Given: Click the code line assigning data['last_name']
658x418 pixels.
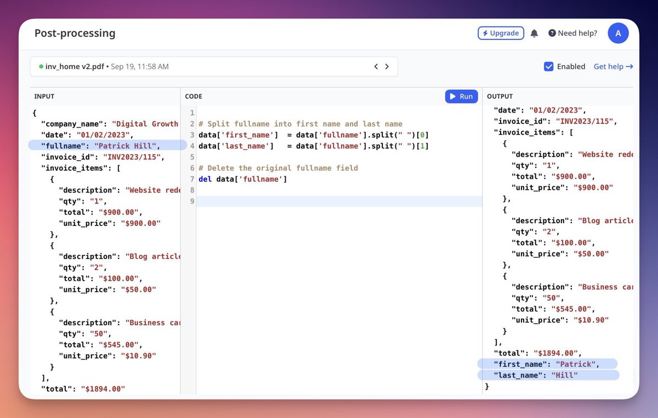Looking at the screenshot, I should point(314,146).
